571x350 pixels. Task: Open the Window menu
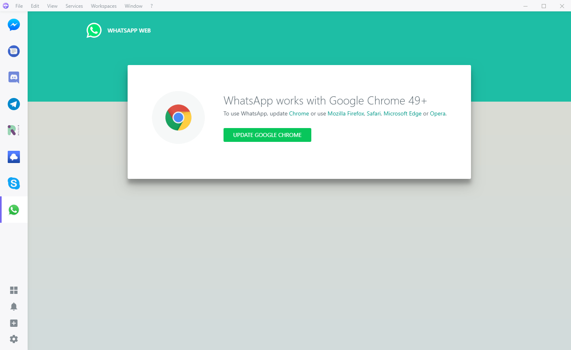click(133, 6)
